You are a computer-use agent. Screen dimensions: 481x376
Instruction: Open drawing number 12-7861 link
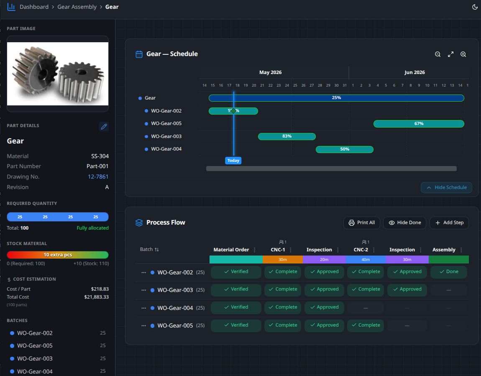pyautogui.click(x=98, y=176)
